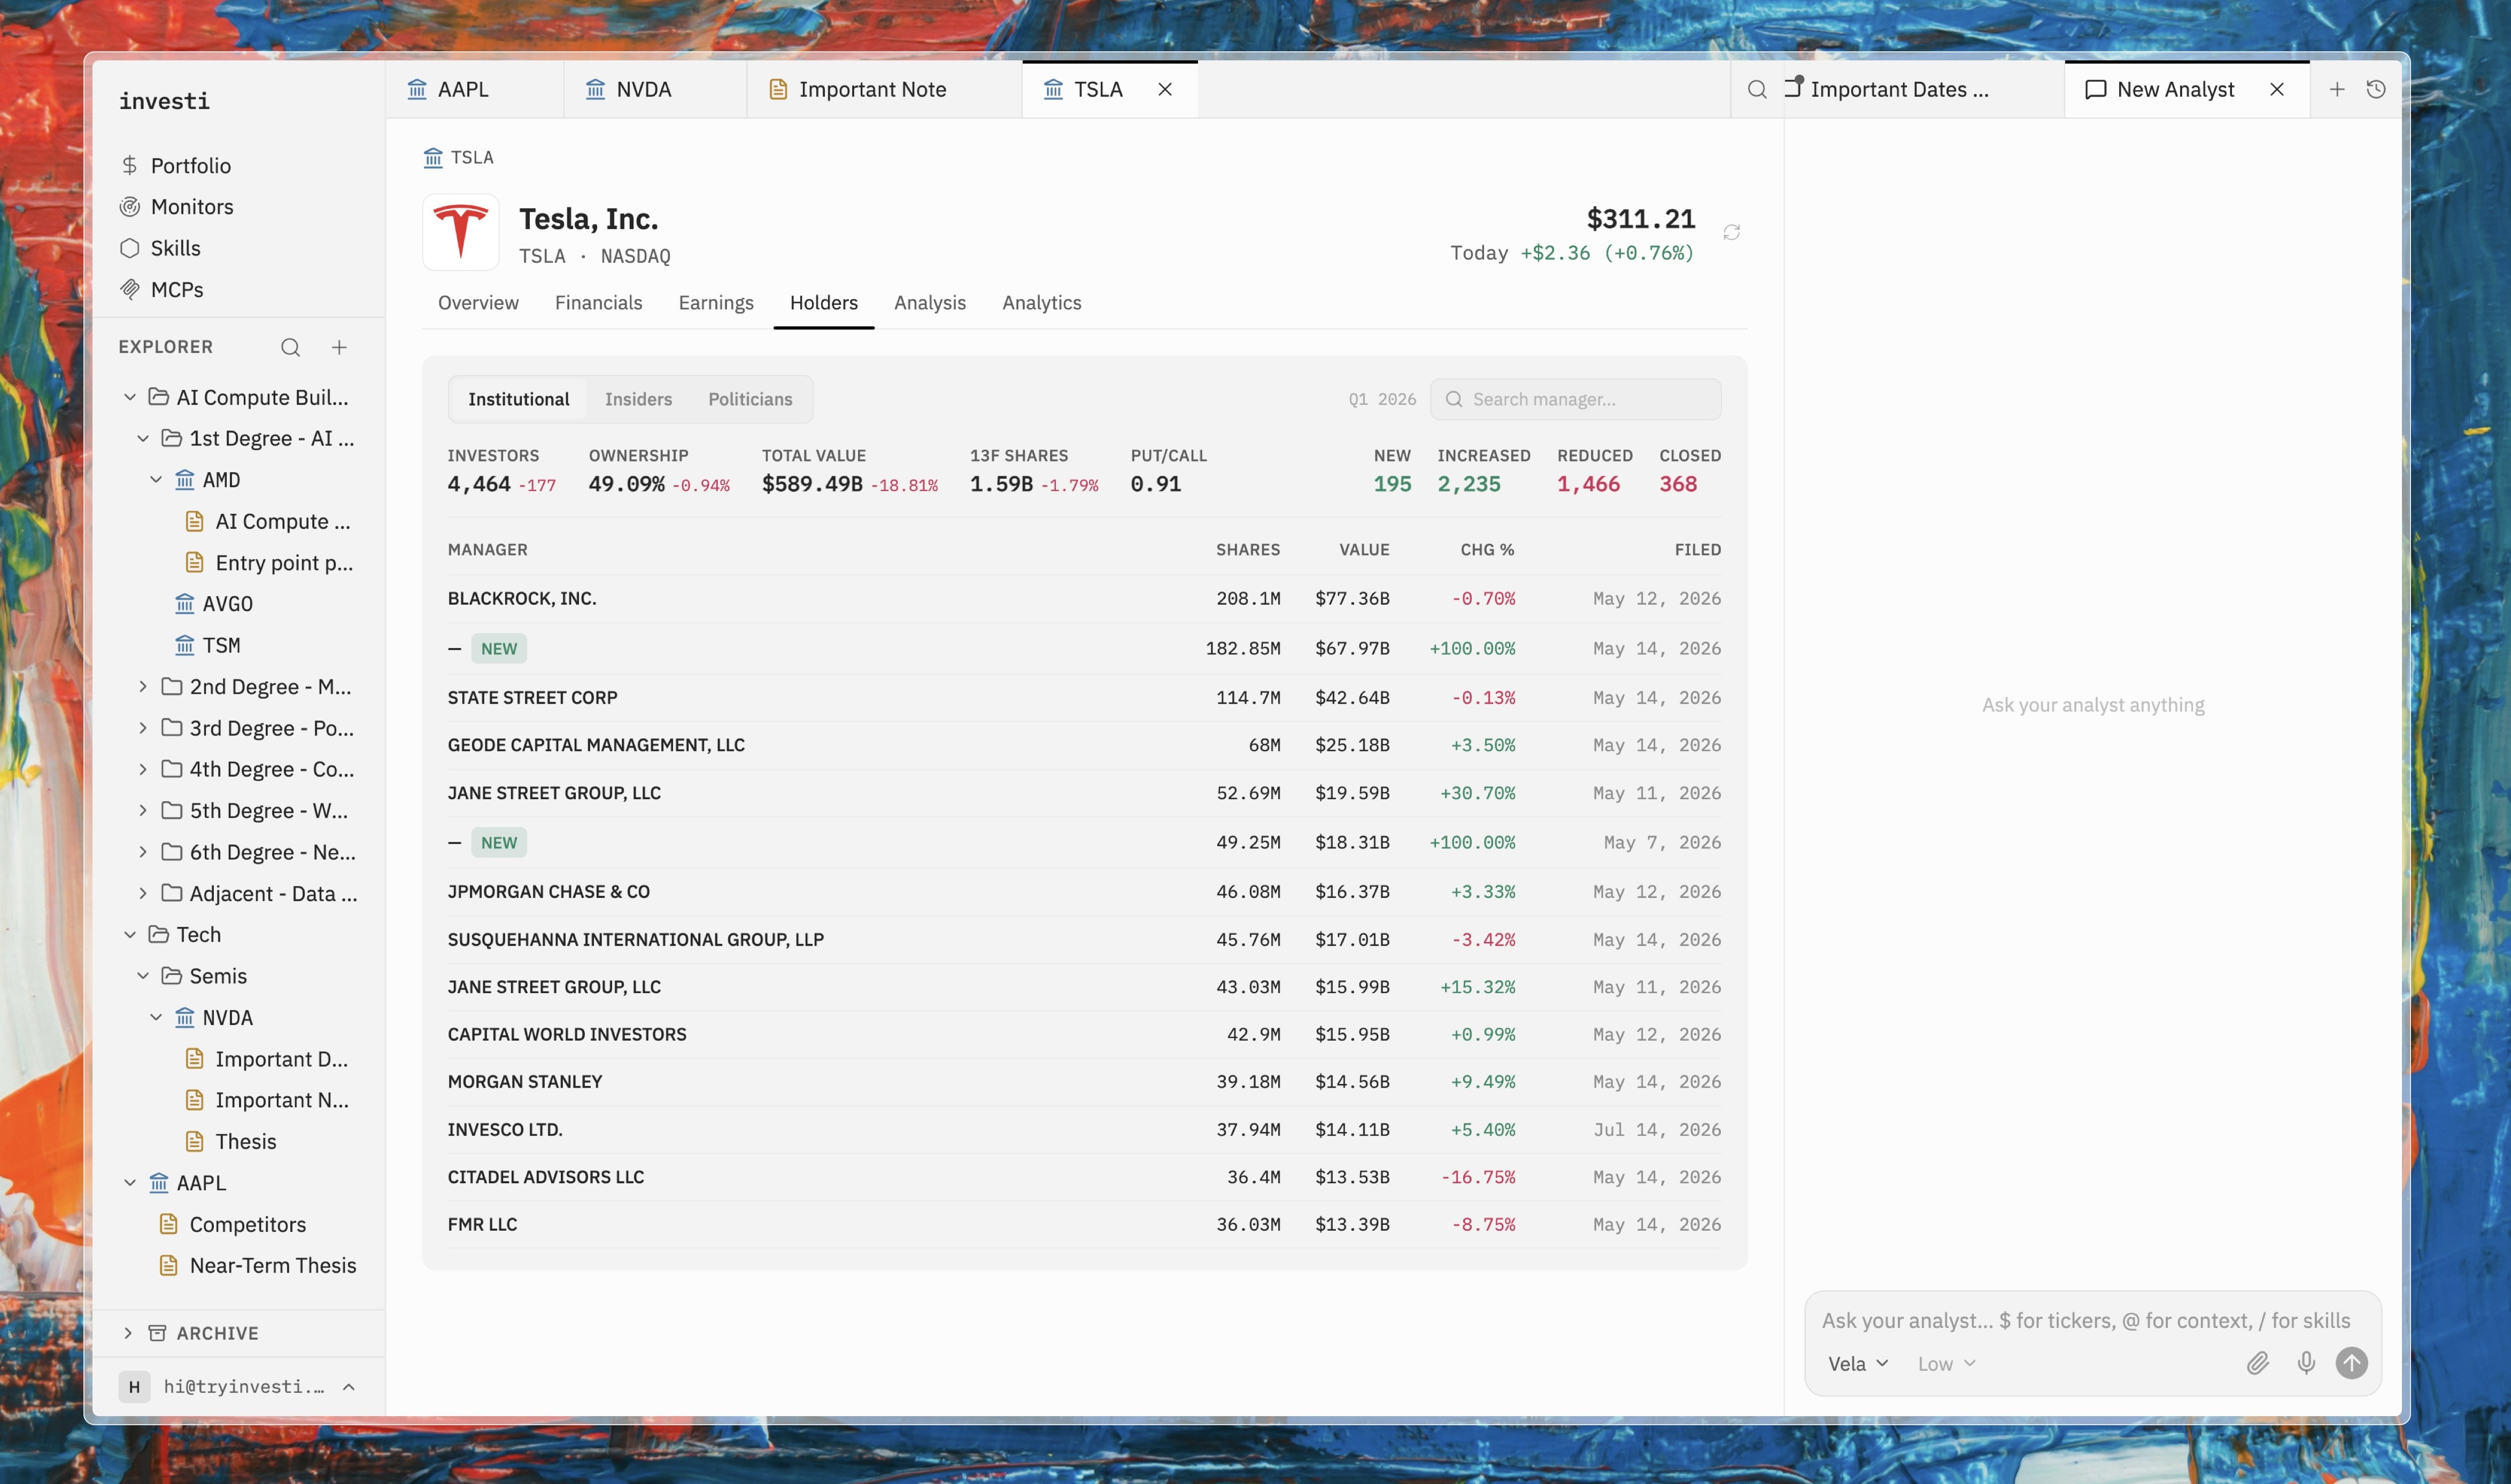Start voice input with microphone
2511x1484 pixels.
(x=2306, y=1363)
